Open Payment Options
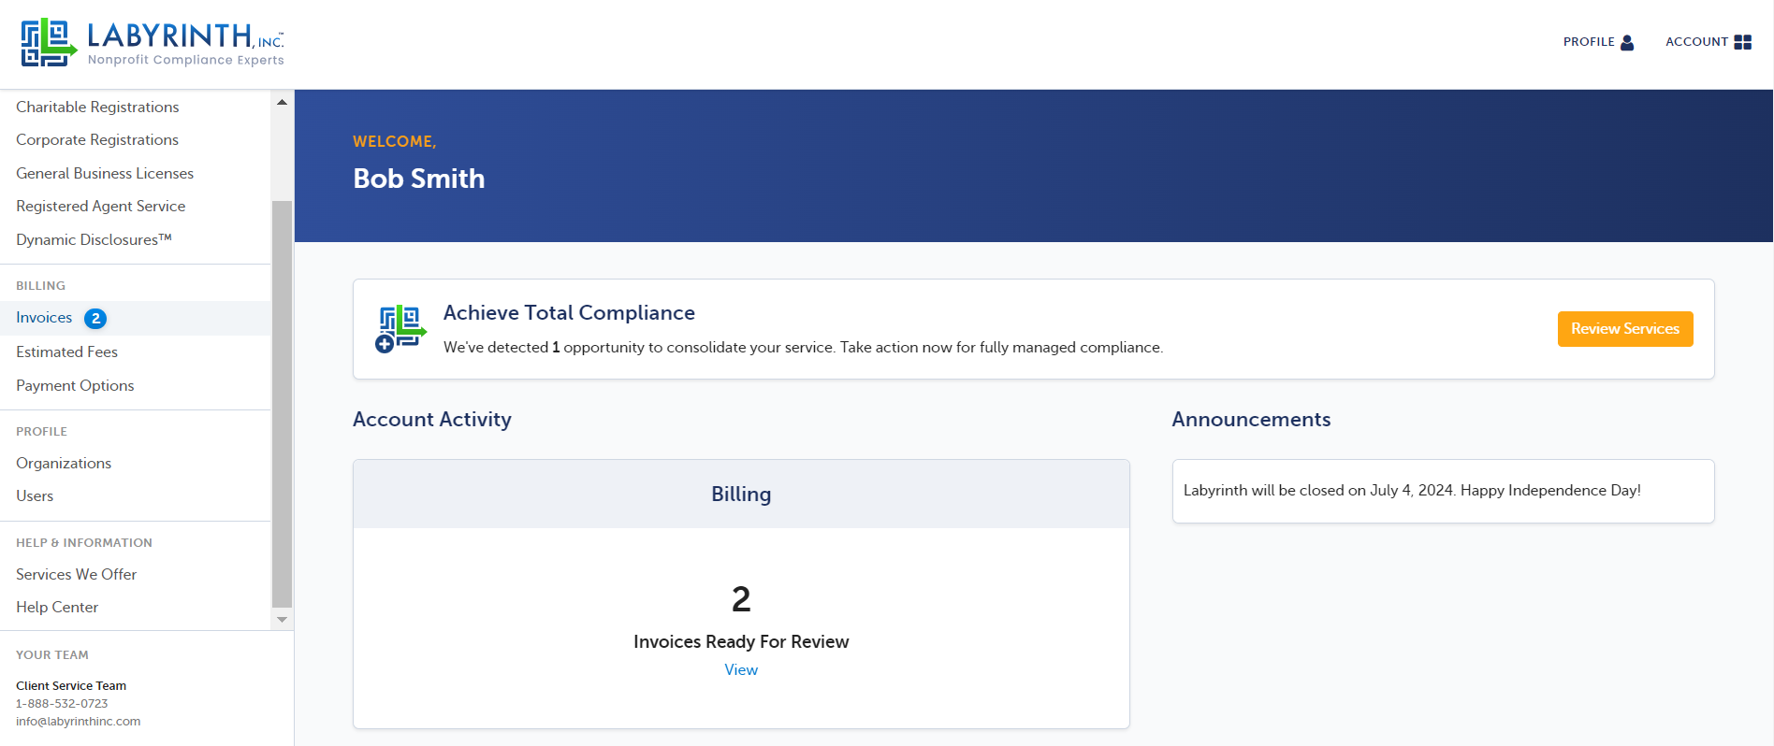This screenshot has height=746, width=1774. [75, 385]
